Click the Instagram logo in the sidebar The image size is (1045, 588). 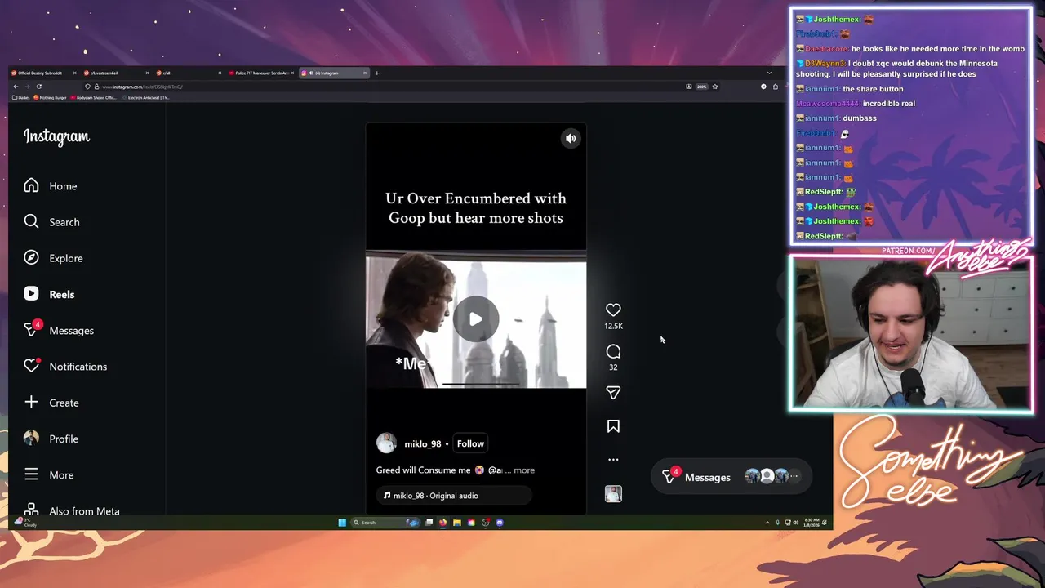(x=56, y=136)
